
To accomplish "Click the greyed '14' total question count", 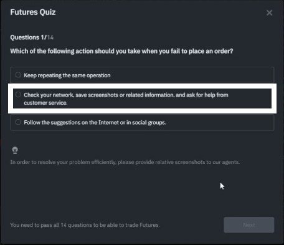I will pyautogui.click(x=50, y=37).
